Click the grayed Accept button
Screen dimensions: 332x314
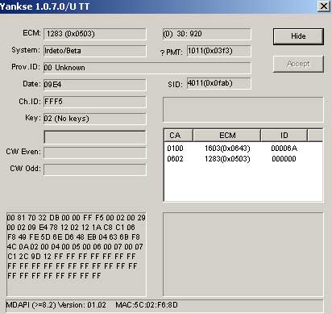tap(298, 64)
